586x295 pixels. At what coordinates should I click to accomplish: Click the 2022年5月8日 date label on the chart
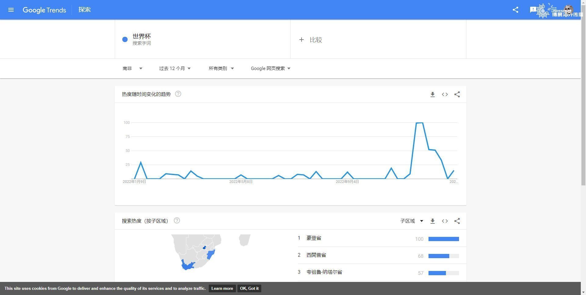(x=241, y=182)
